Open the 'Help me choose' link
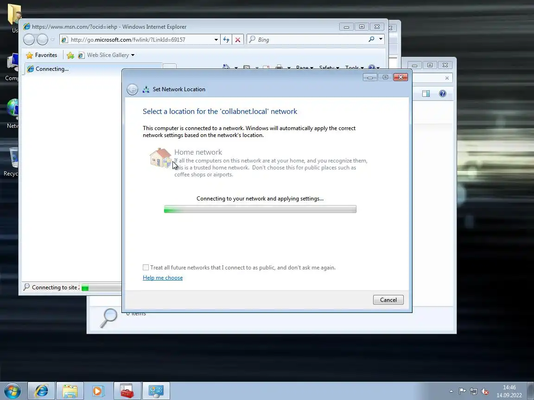The width and height of the screenshot is (534, 400). click(x=163, y=278)
